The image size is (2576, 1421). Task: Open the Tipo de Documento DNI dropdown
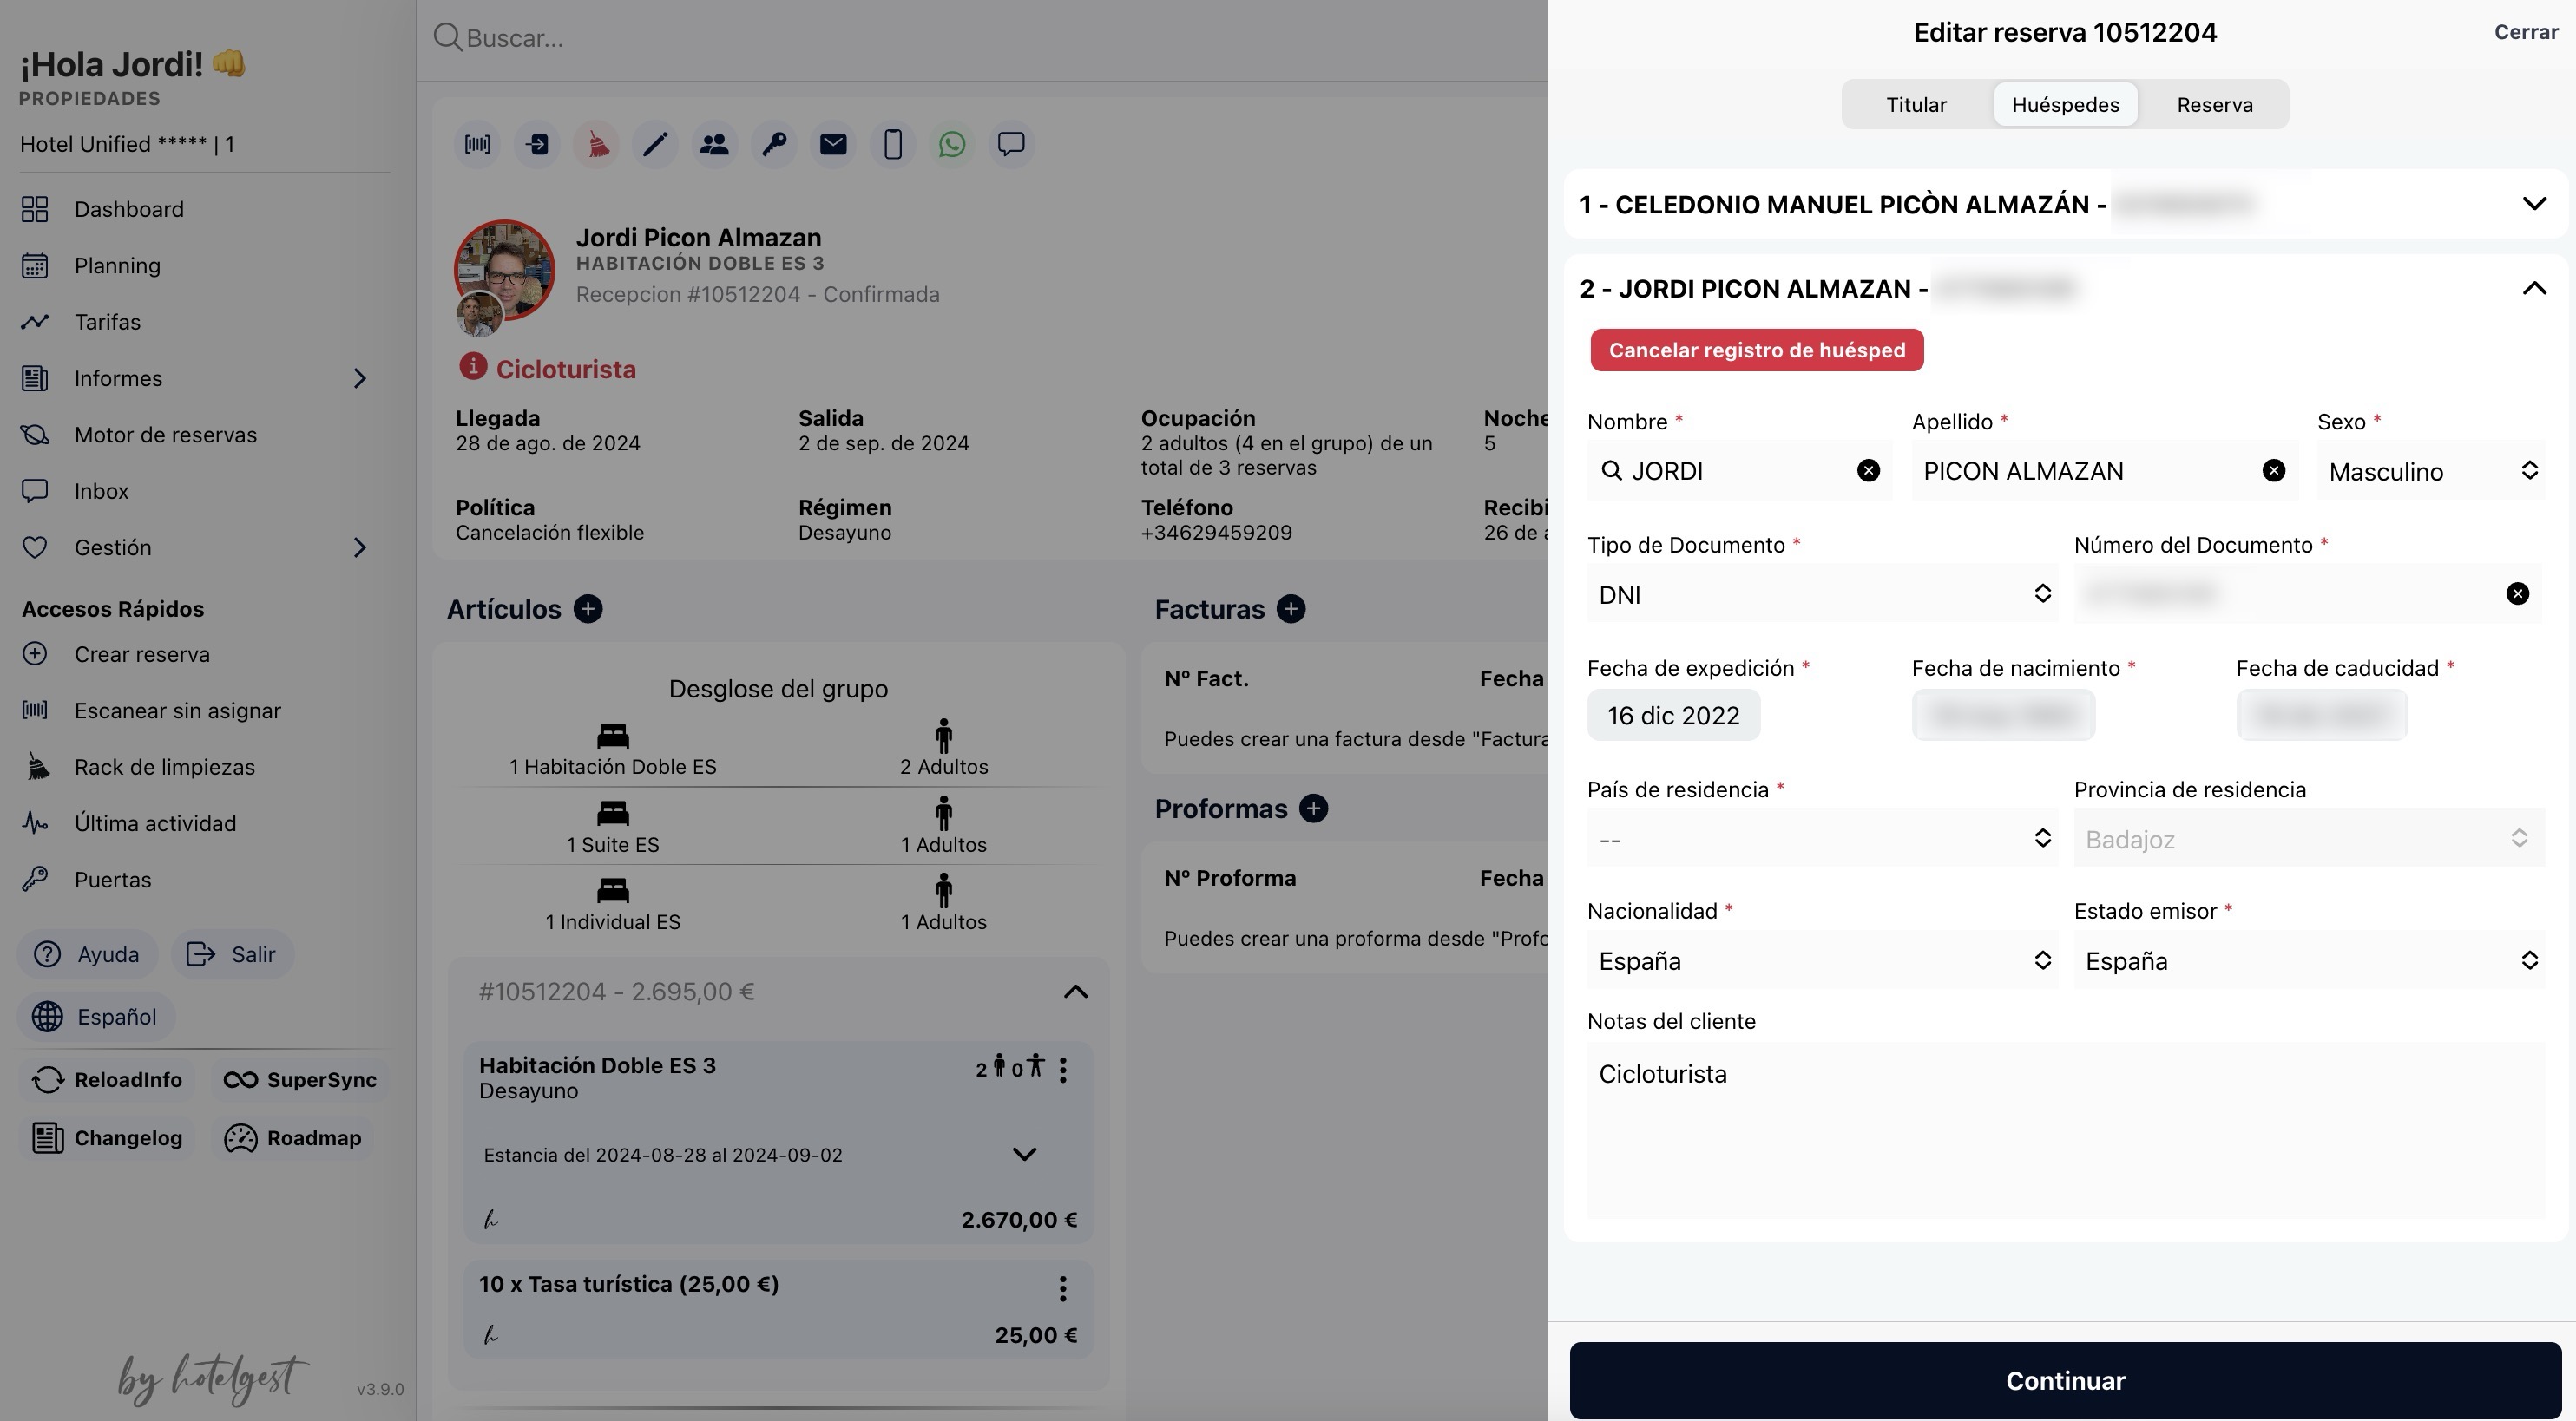click(x=1822, y=594)
